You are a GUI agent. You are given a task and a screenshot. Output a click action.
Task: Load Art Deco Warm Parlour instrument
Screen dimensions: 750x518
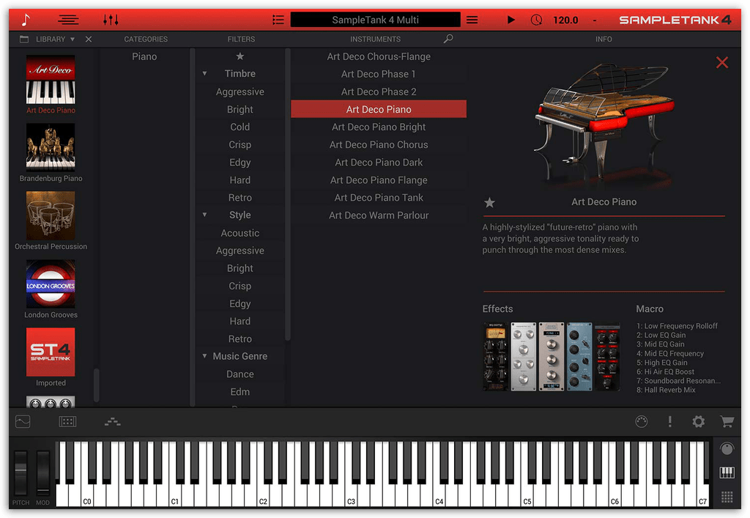click(x=379, y=215)
